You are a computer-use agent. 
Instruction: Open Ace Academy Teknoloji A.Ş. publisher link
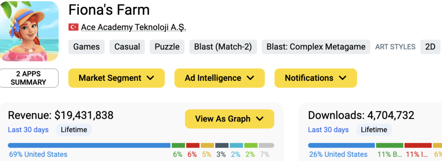coord(134,27)
